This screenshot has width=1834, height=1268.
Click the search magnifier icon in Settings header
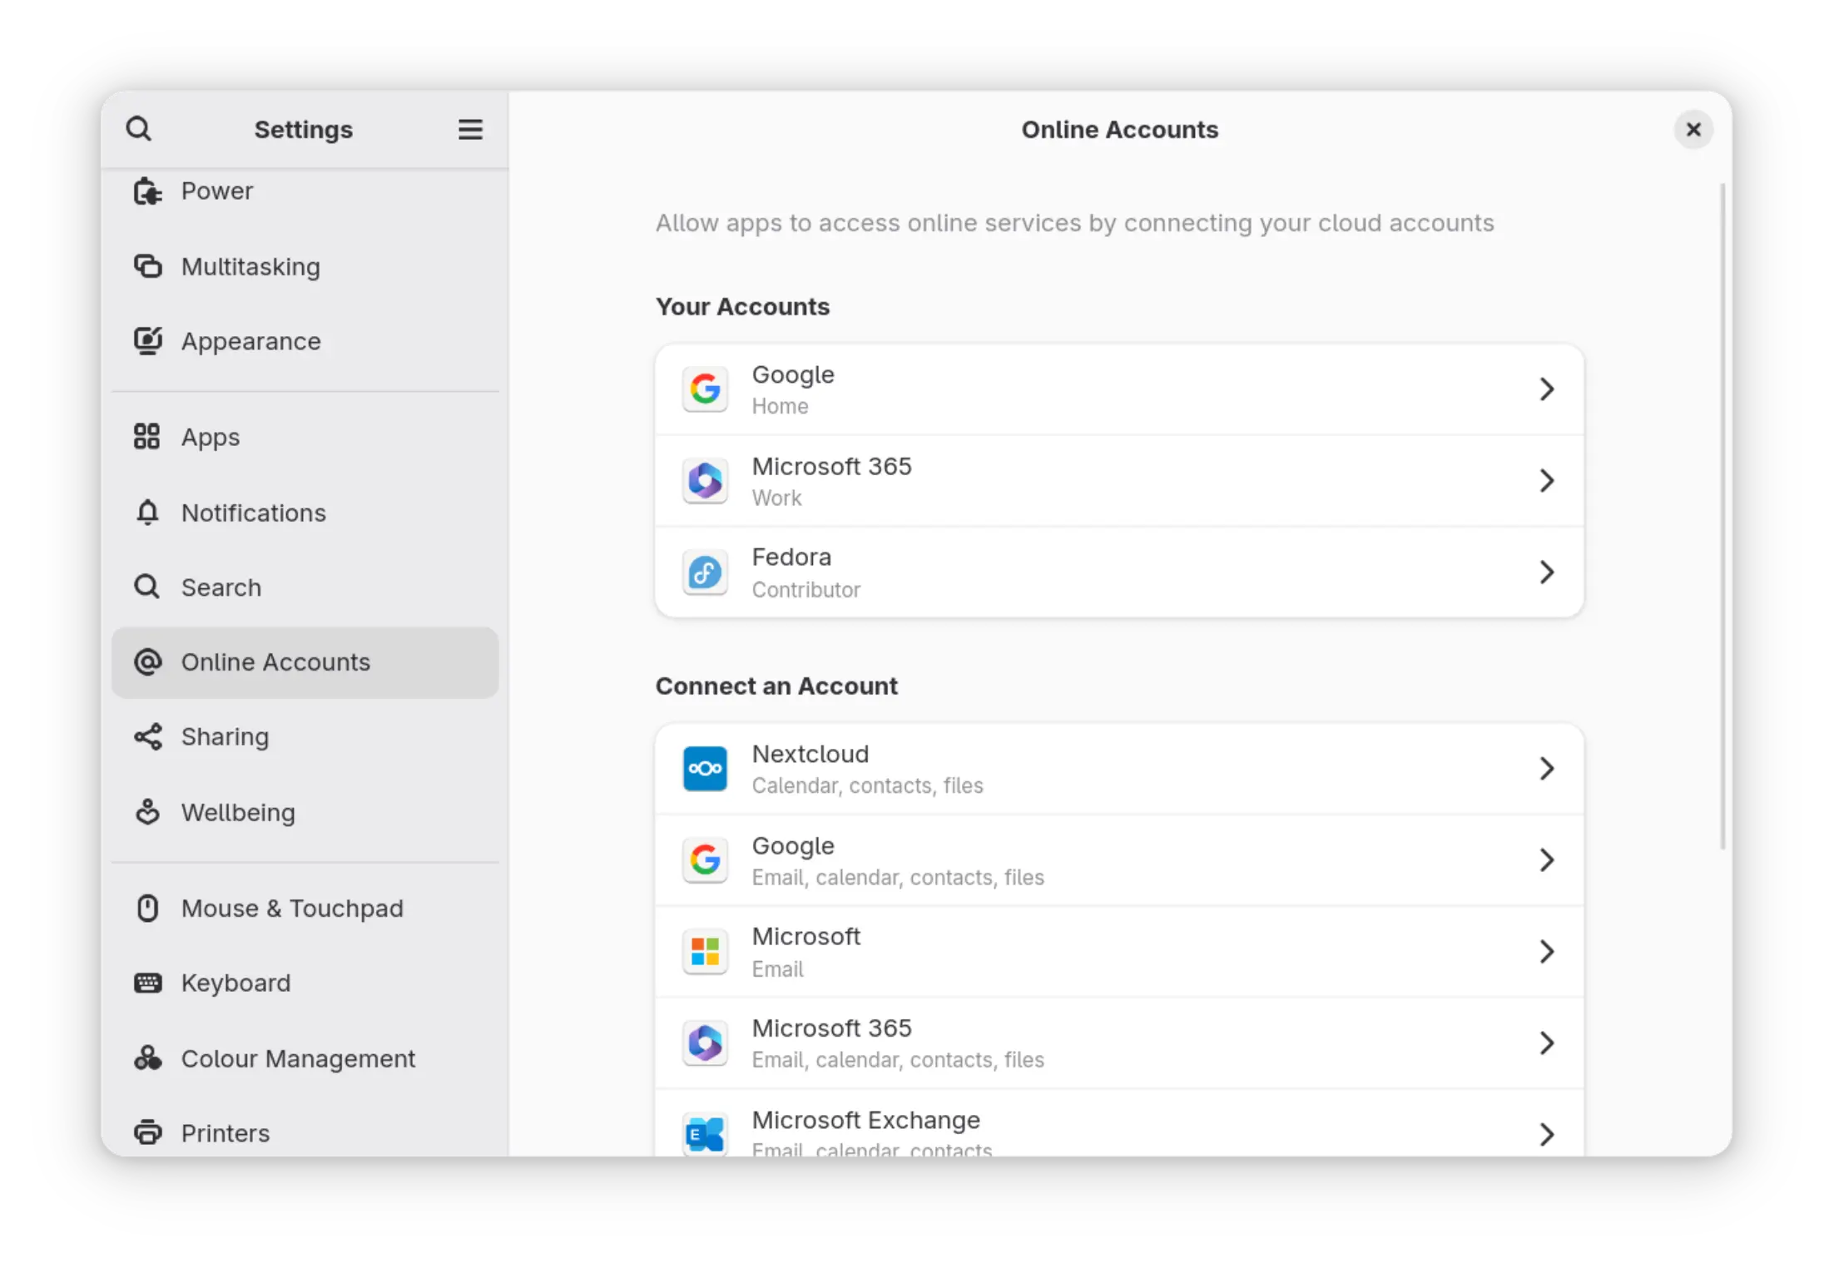pyautogui.click(x=138, y=129)
